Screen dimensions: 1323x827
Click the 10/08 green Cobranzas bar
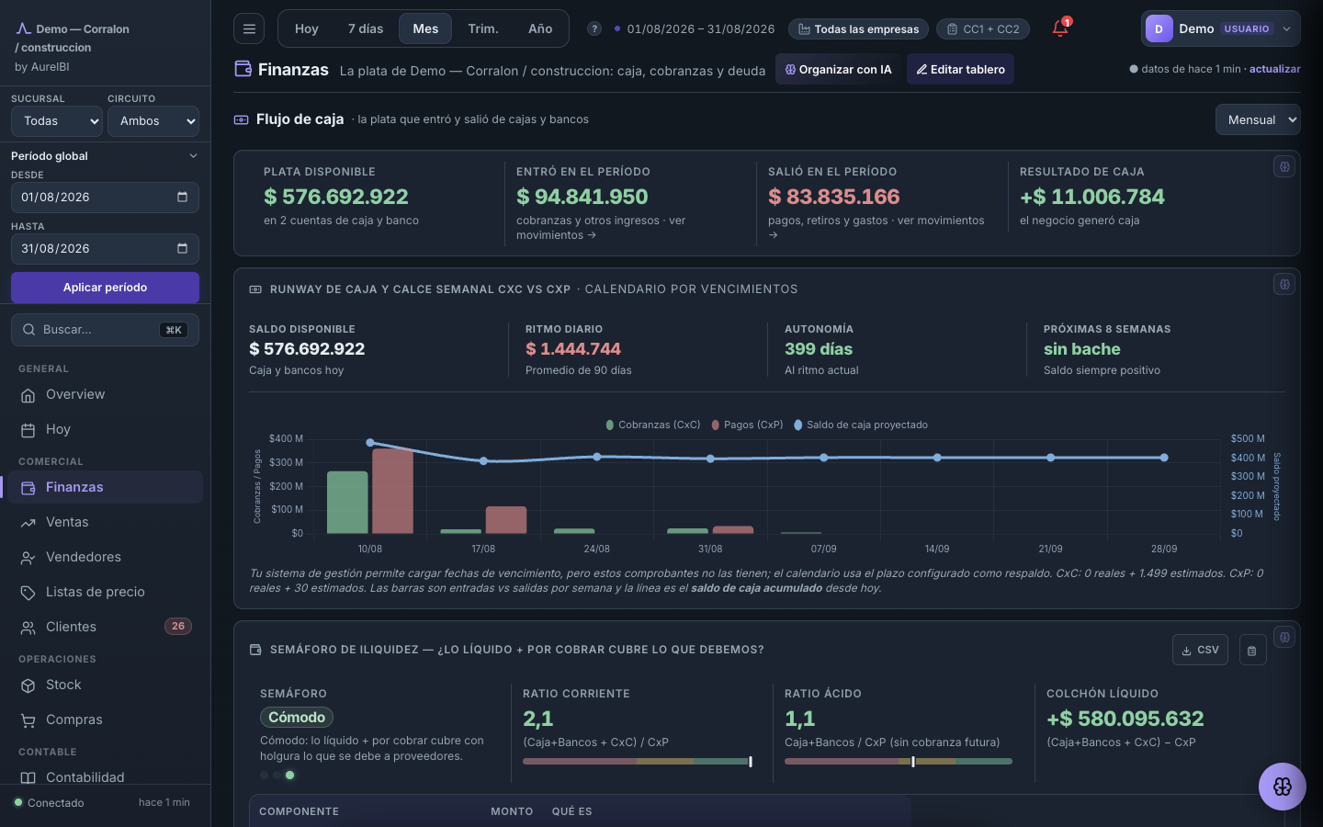(x=347, y=503)
